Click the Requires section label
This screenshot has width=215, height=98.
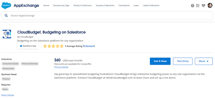(6, 85)
